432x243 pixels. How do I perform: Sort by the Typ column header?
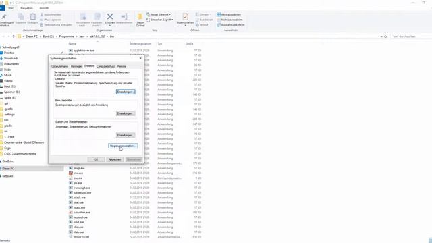pos(160,43)
